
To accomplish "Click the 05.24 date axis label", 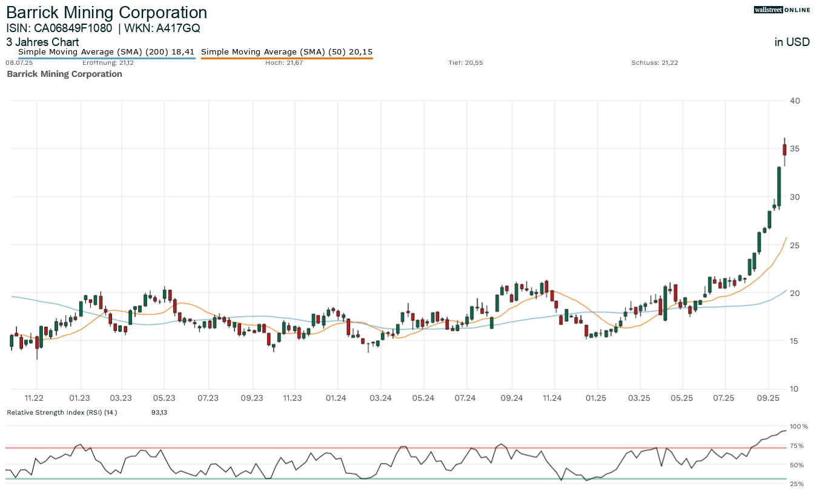I will 424,398.
